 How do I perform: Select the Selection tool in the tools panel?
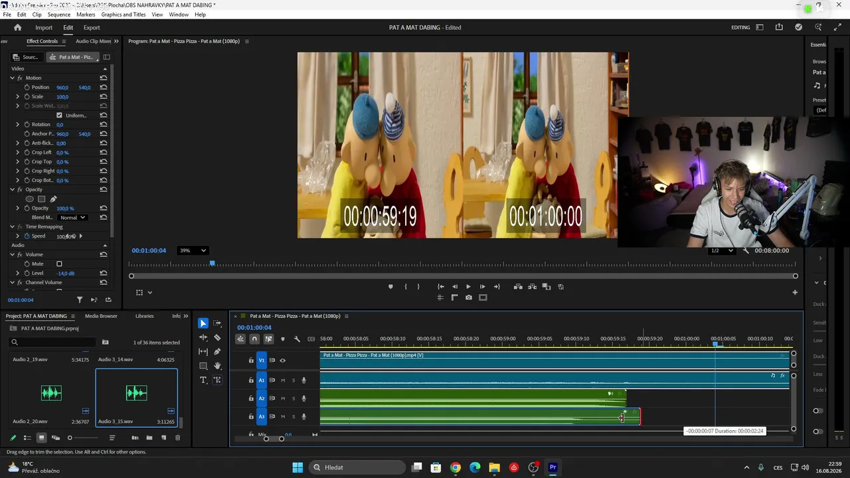203,323
